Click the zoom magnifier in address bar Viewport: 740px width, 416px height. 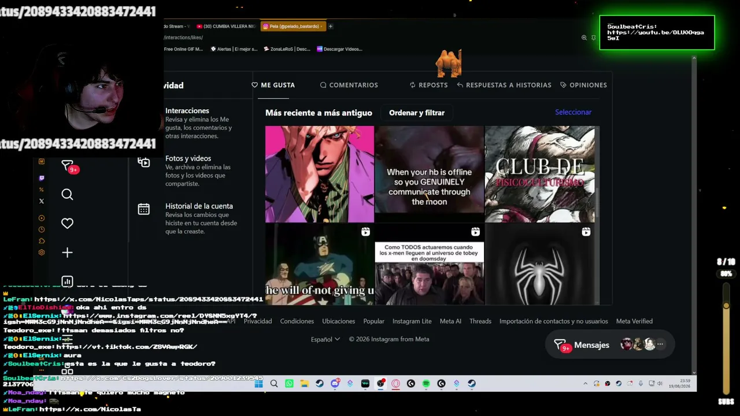[584, 38]
